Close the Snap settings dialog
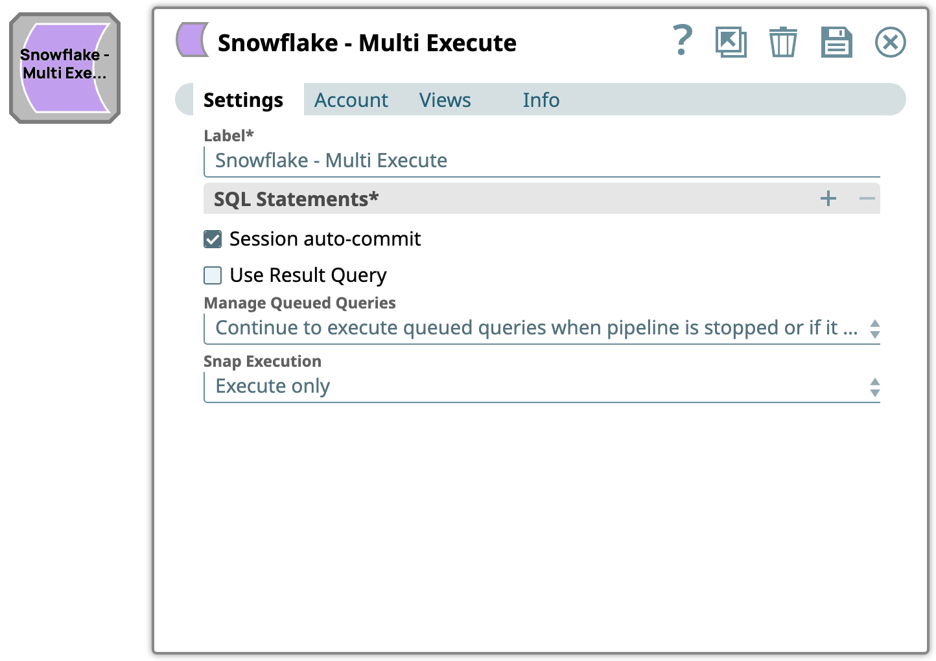936x661 pixels. click(891, 41)
